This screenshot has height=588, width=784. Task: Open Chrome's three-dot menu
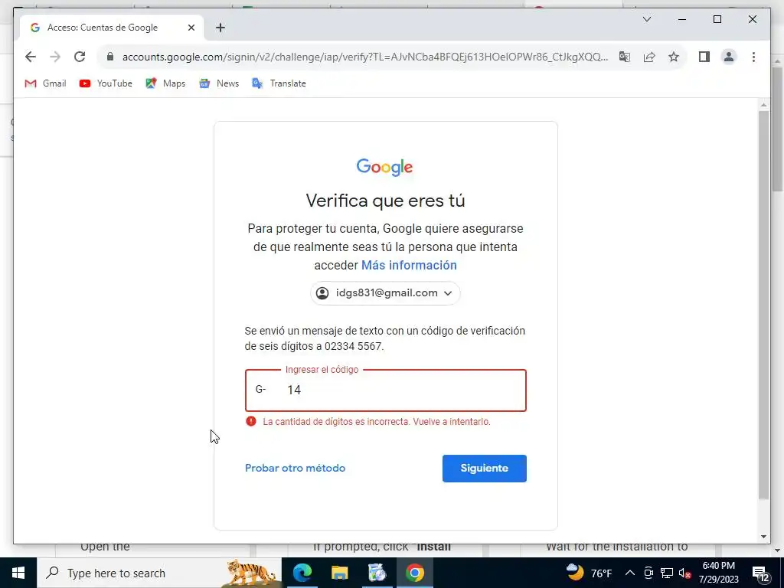coord(753,57)
